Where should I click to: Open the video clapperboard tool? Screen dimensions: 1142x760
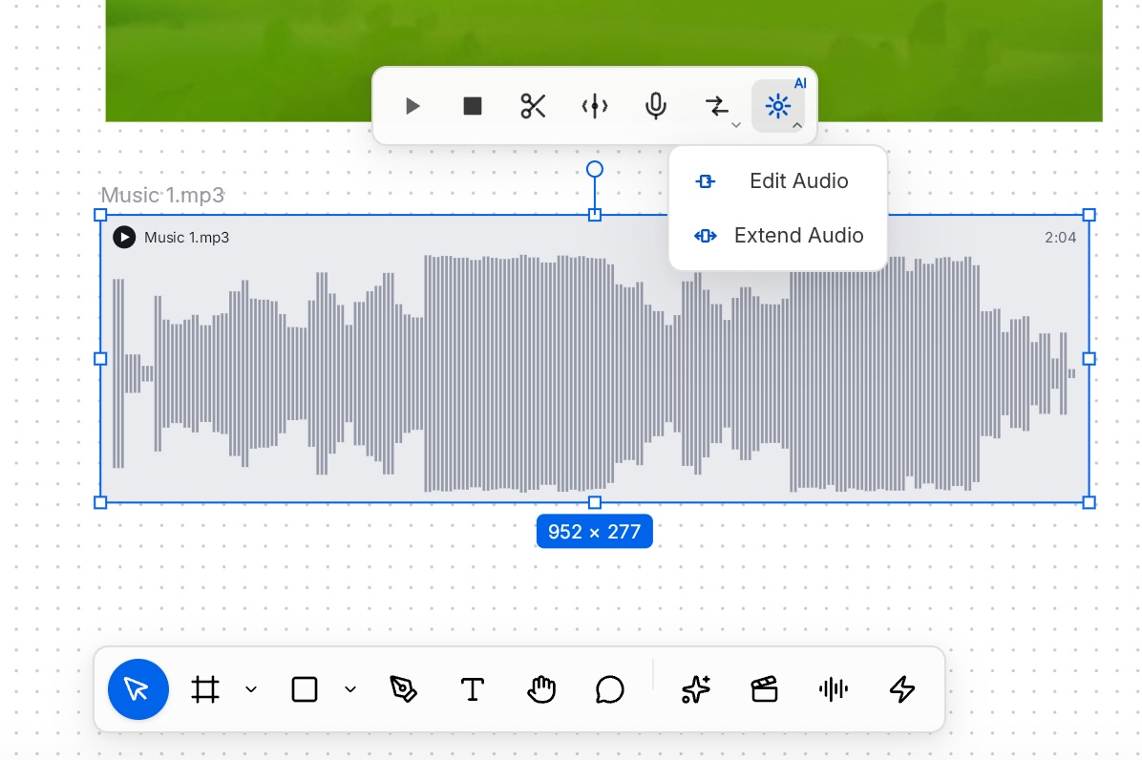point(764,688)
